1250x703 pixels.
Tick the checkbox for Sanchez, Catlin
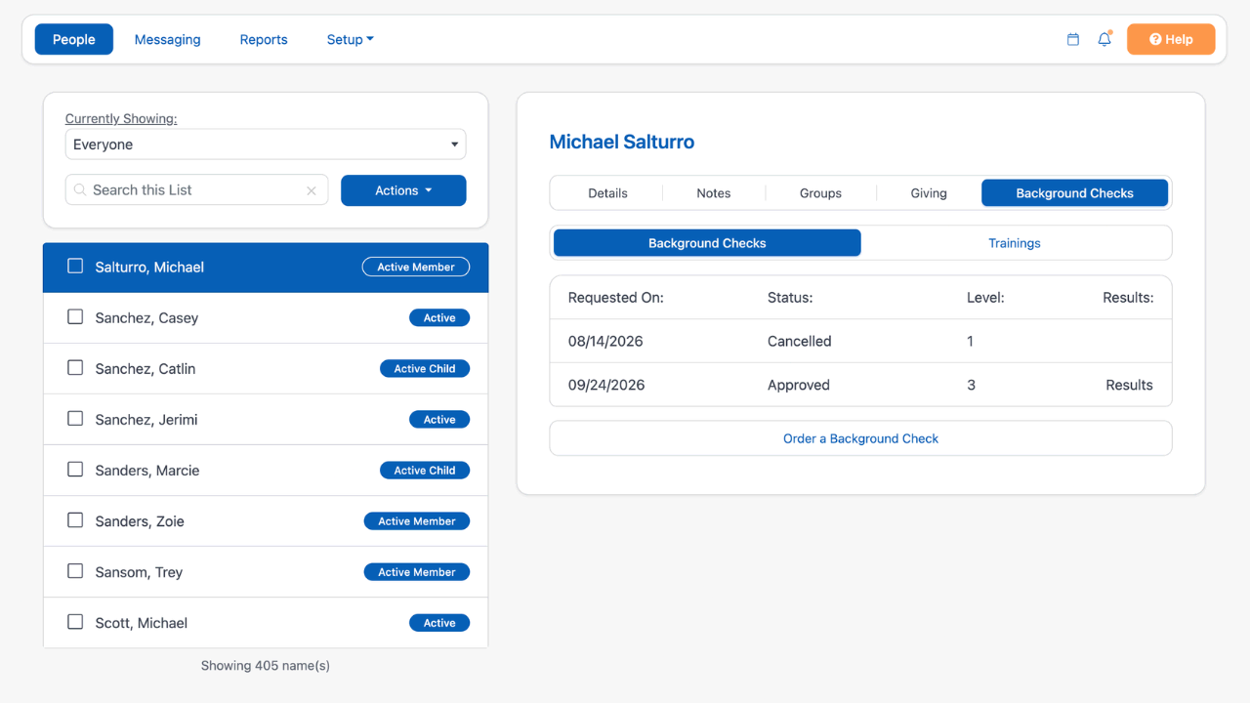75,367
